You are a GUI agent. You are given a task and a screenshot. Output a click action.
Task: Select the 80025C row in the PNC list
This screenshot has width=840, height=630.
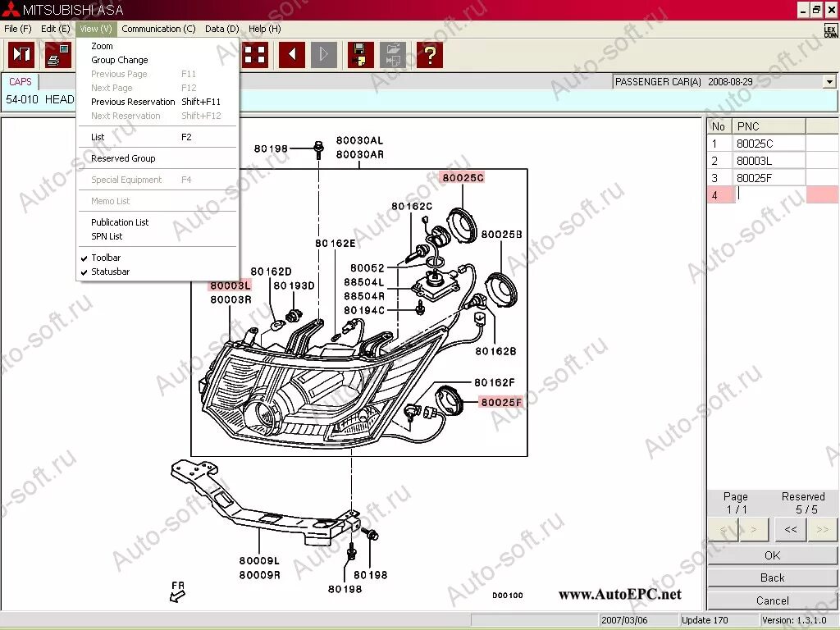pos(772,144)
